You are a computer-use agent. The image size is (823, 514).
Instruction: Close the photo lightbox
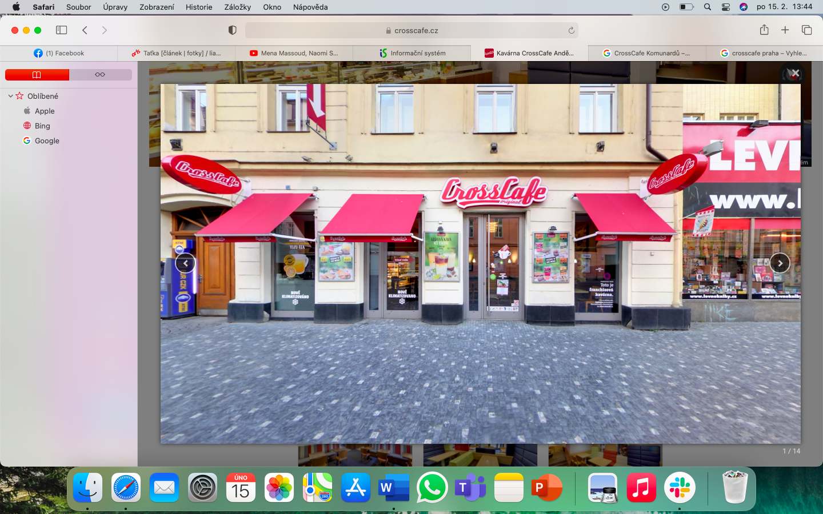pyautogui.click(x=794, y=73)
